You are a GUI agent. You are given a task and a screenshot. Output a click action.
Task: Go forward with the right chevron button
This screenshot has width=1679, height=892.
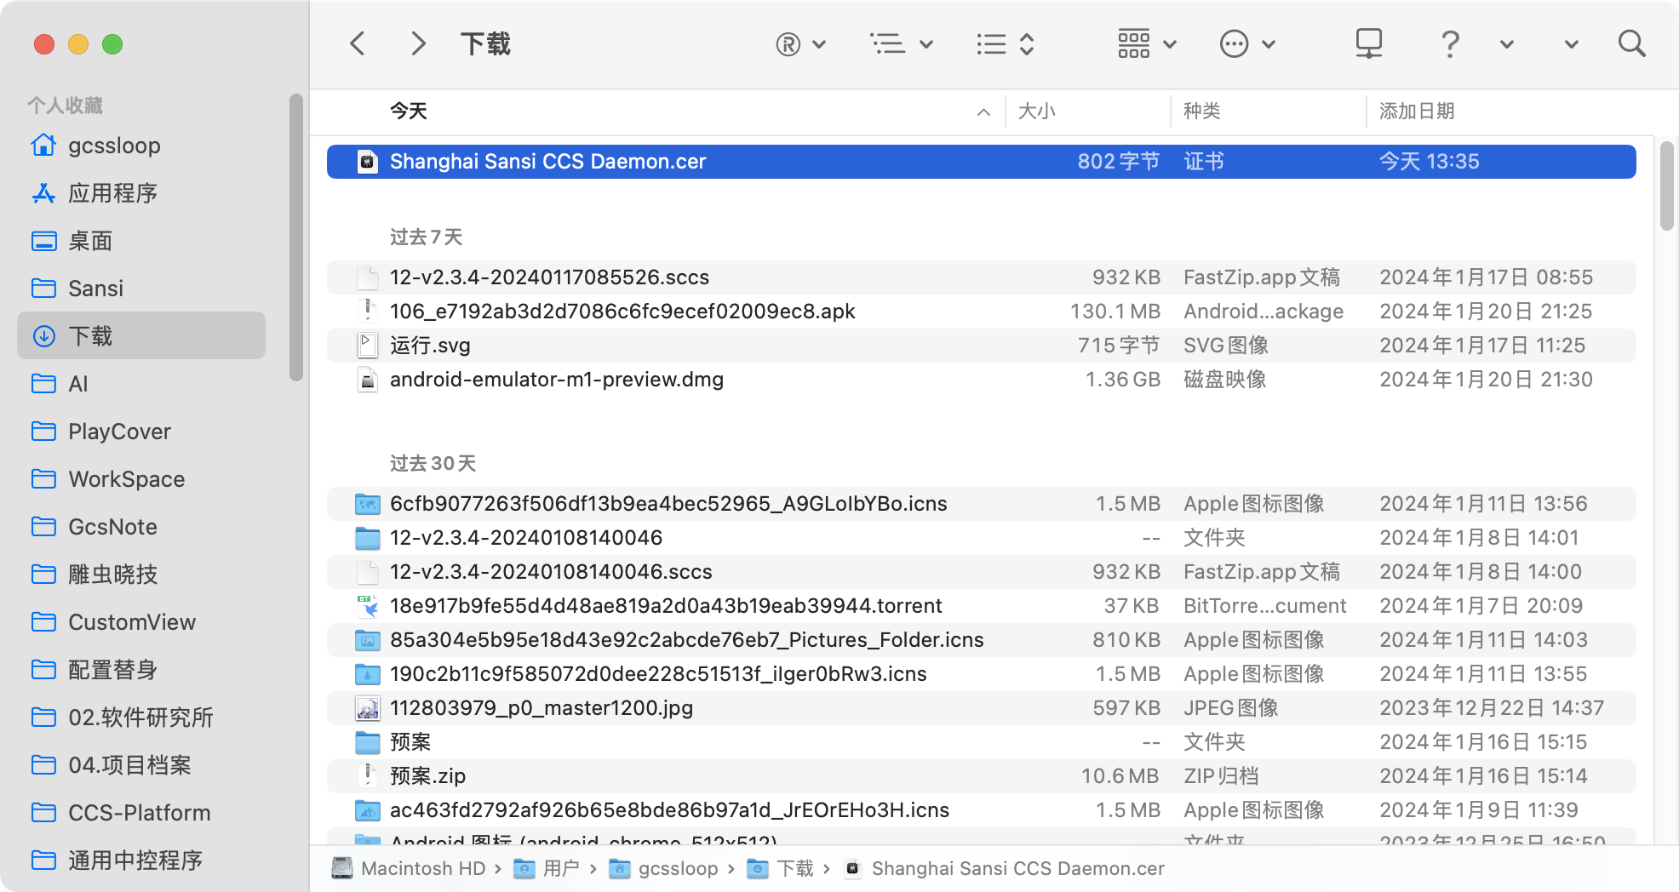click(x=417, y=43)
